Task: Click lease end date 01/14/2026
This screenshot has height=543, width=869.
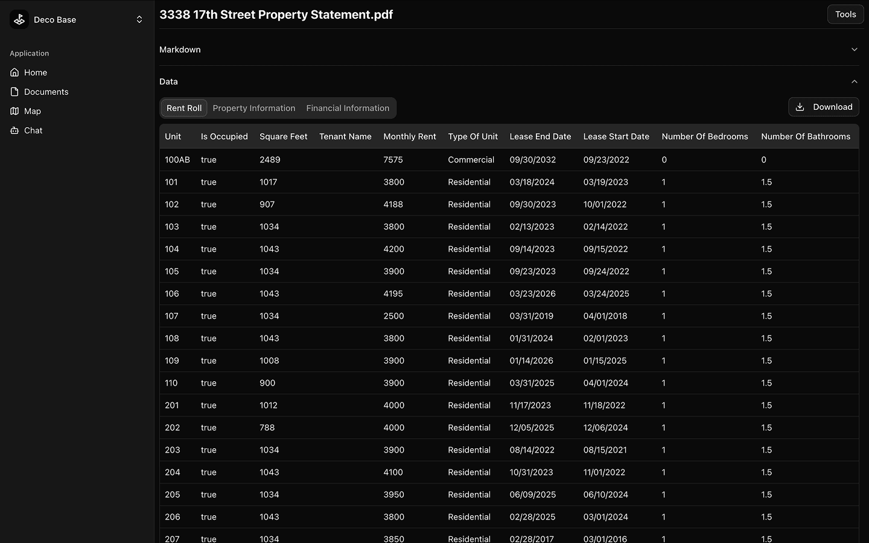Action: 531,361
